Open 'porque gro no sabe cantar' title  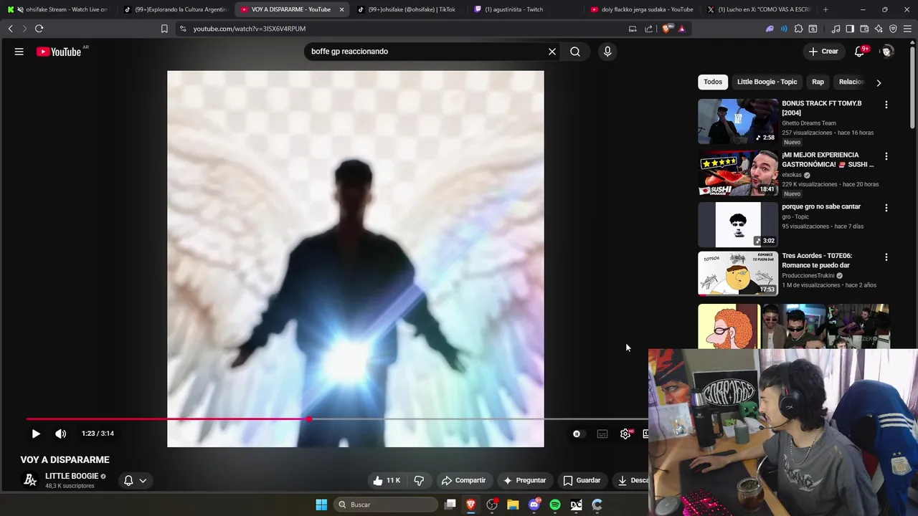821,206
